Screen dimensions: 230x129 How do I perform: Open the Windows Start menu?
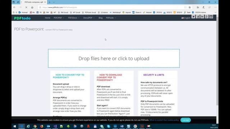point(15,126)
